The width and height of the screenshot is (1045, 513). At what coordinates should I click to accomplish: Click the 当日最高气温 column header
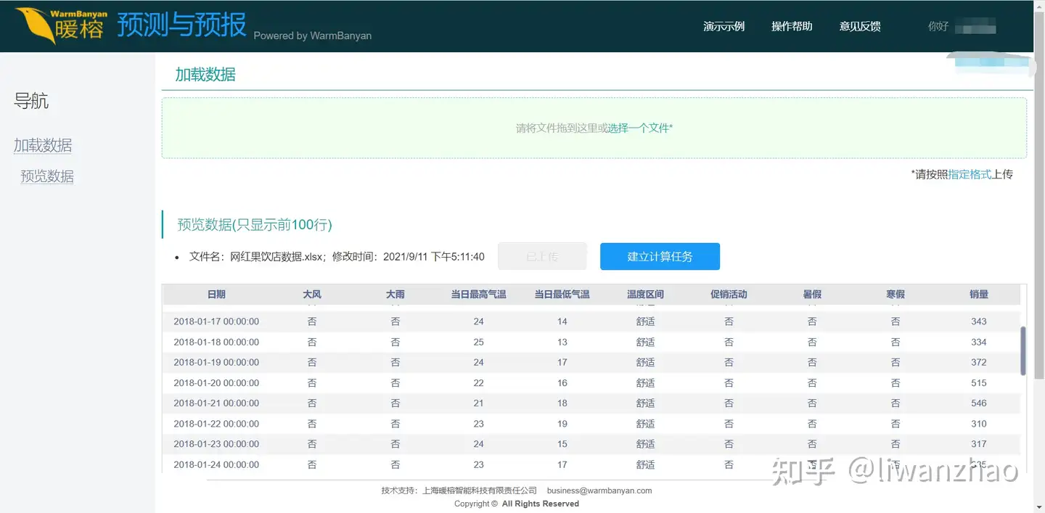pyautogui.click(x=479, y=295)
